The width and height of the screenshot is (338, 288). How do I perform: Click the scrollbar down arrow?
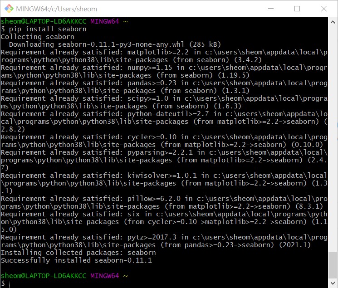(x=333, y=283)
